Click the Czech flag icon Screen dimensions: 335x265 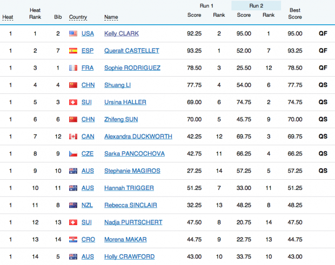coord(73,154)
